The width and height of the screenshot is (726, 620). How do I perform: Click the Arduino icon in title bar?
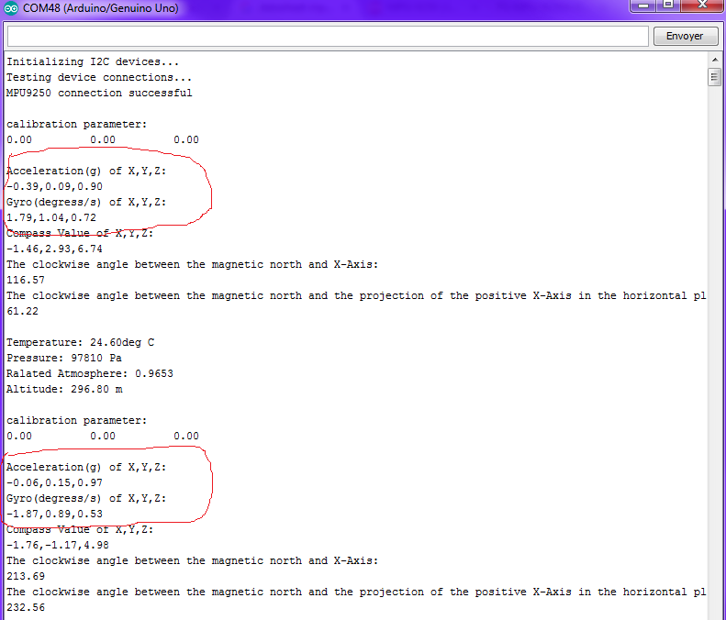coord(11,8)
